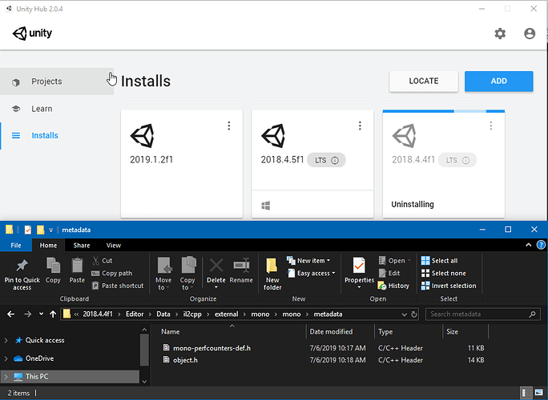Click Copy path in the ribbon
Screen dimensions: 548x400
click(x=112, y=274)
